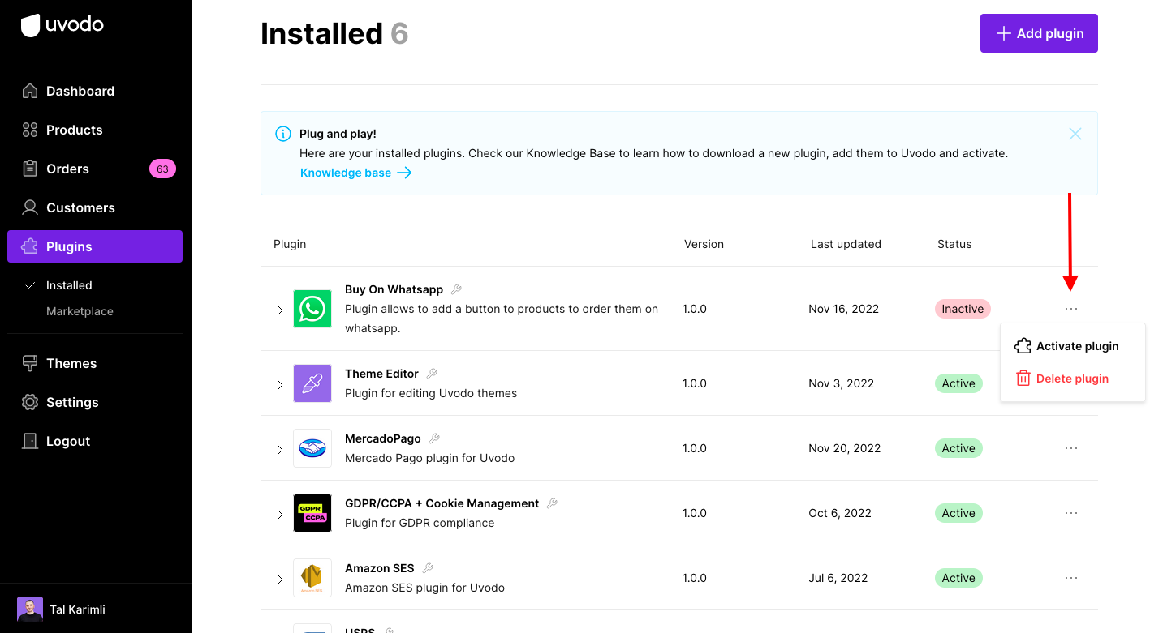Click the Amazon SES plugin name
The height and width of the screenshot is (633, 1163).
[x=380, y=568]
